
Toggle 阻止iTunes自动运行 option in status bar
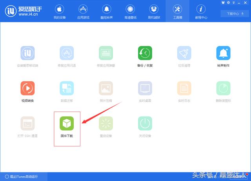tap(22, 177)
